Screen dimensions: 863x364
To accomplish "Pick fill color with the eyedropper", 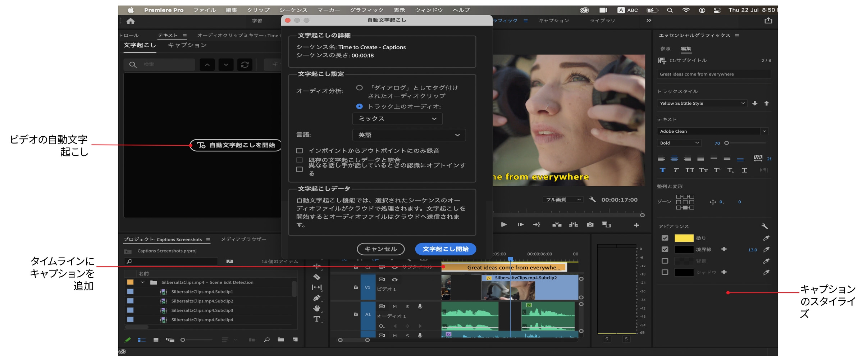I will (766, 238).
